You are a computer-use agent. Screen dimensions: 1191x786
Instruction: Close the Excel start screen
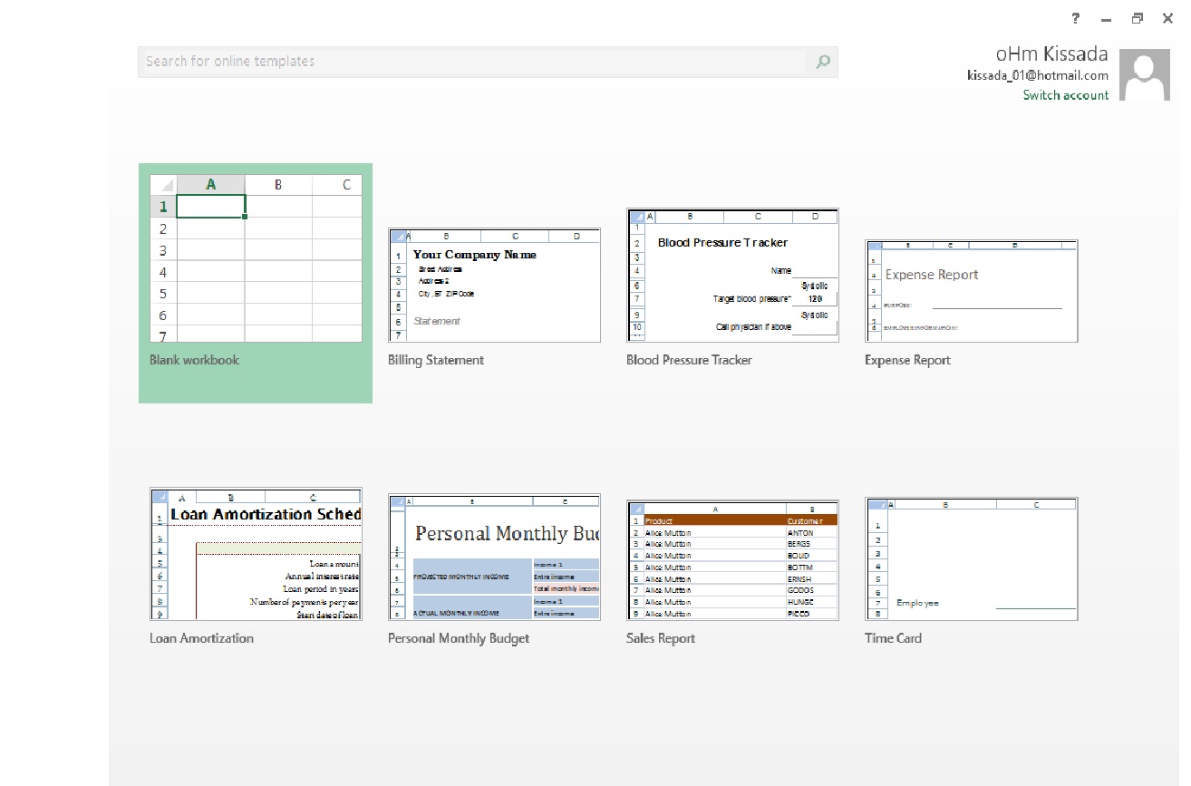1167,18
